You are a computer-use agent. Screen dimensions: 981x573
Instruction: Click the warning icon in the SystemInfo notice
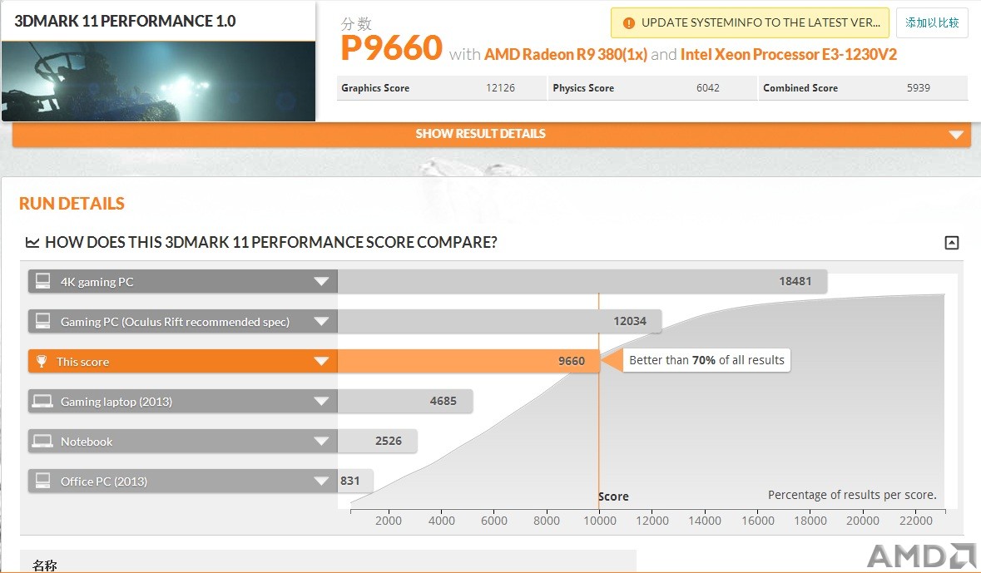(629, 23)
